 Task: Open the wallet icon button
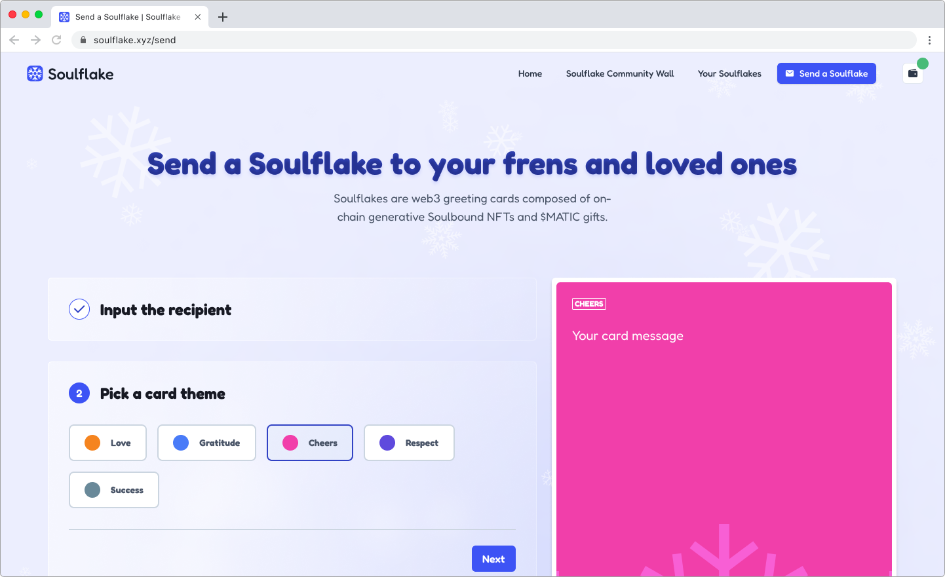pos(913,73)
